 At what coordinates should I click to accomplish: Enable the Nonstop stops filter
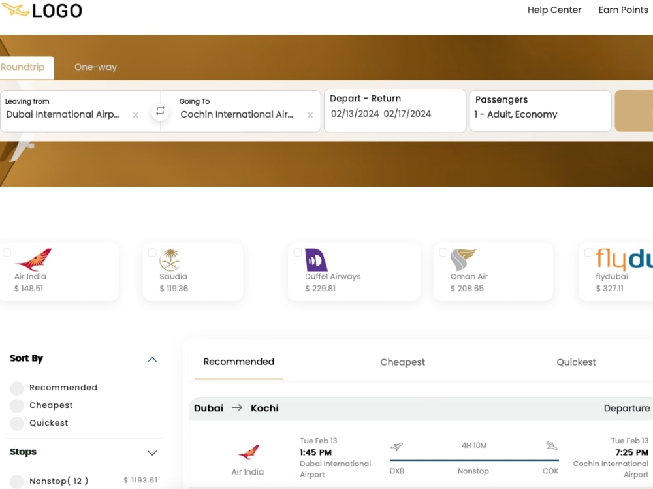click(x=16, y=481)
